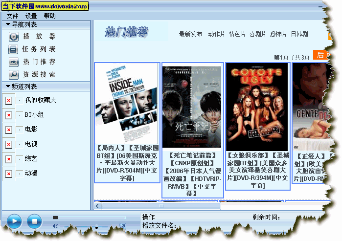Click the red X icon beside 综艺
The height and width of the screenshot is (241, 342).
9,159
